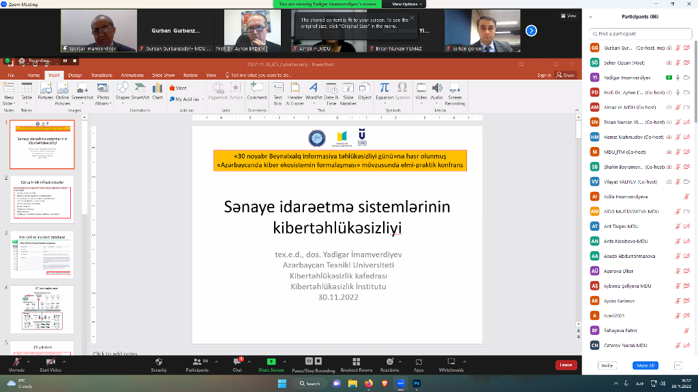Click the Whiteboards icon
This screenshot has height=392, width=698.
[x=451, y=362]
